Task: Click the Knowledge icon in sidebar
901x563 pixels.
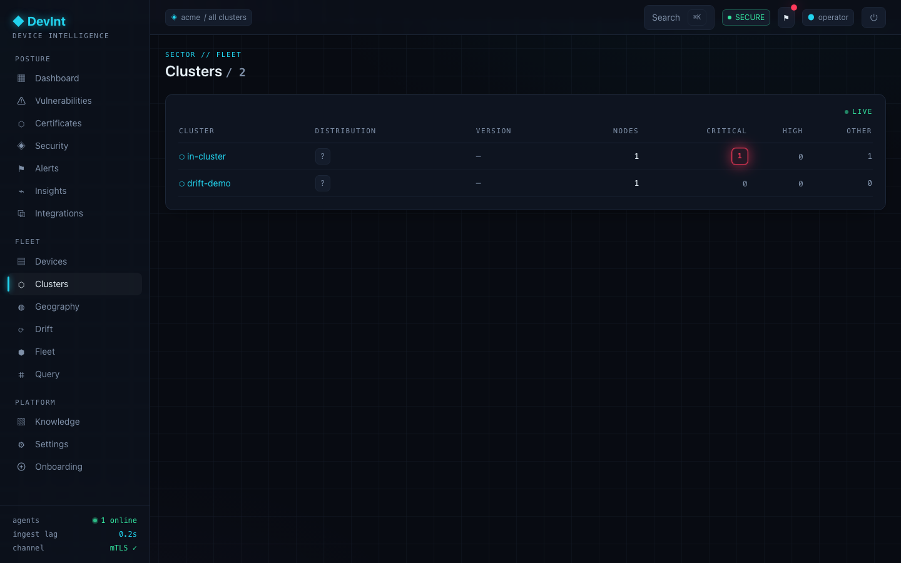Action: (x=21, y=422)
